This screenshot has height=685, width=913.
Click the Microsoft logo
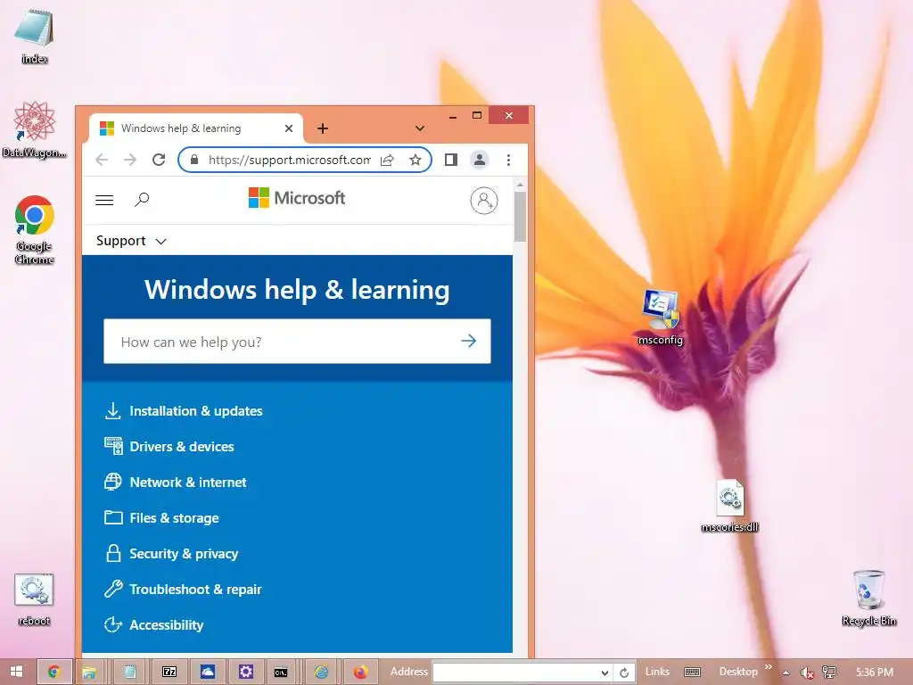pyautogui.click(x=297, y=198)
